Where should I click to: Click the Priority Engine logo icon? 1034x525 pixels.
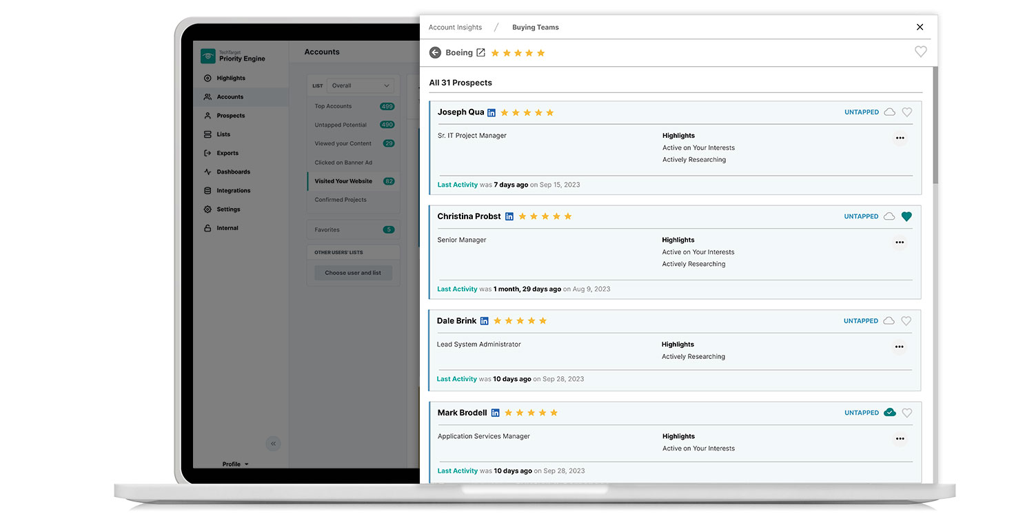[x=208, y=56]
